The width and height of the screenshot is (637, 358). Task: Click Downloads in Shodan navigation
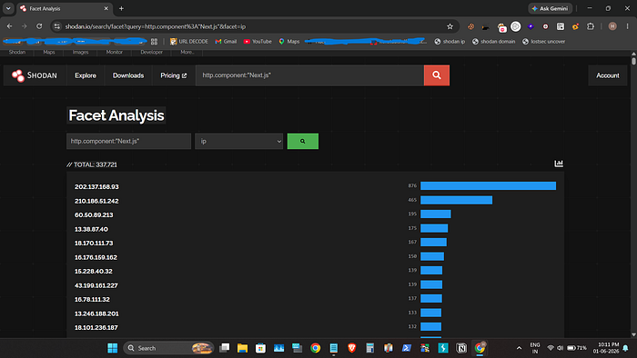(x=128, y=75)
